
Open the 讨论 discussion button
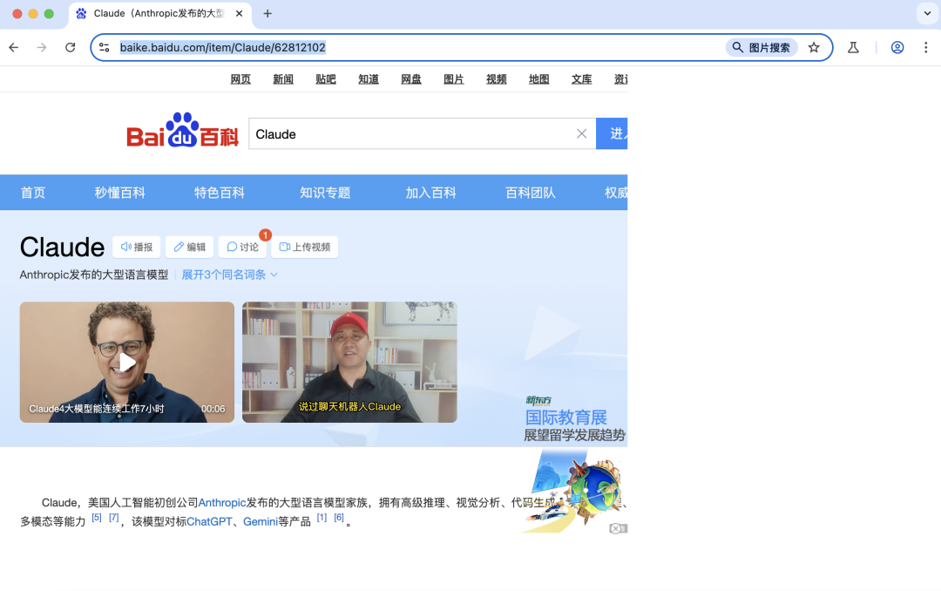242,247
